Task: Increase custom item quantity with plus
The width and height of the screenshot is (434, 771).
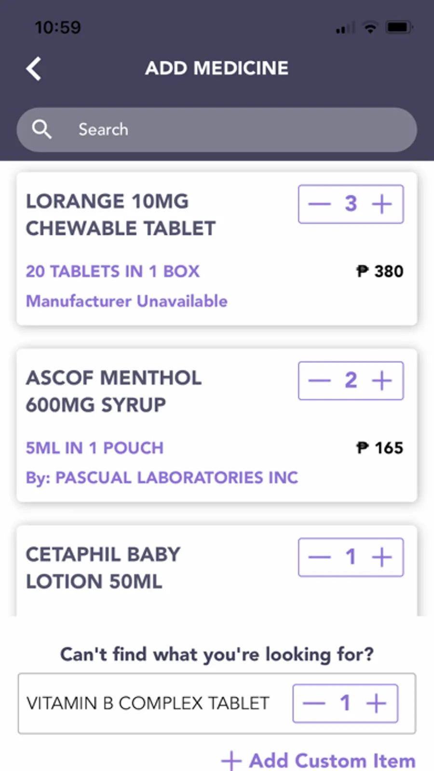Action: pyautogui.click(x=376, y=703)
